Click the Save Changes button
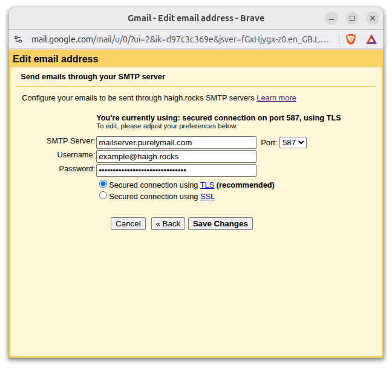Viewport: 392px width, 368px height. pos(220,223)
